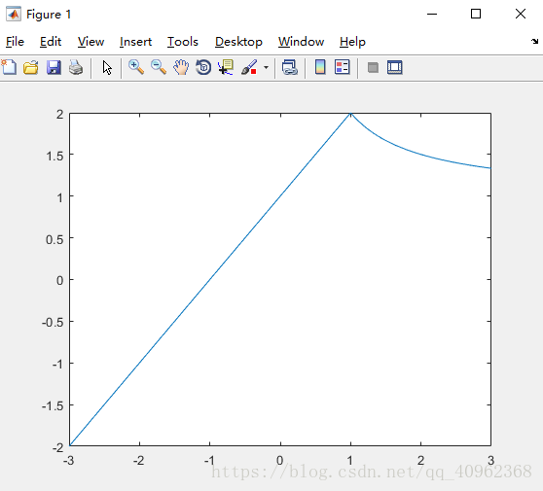Open the Window menu
Viewport: 543px width, 491px height.
pos(302,42)
